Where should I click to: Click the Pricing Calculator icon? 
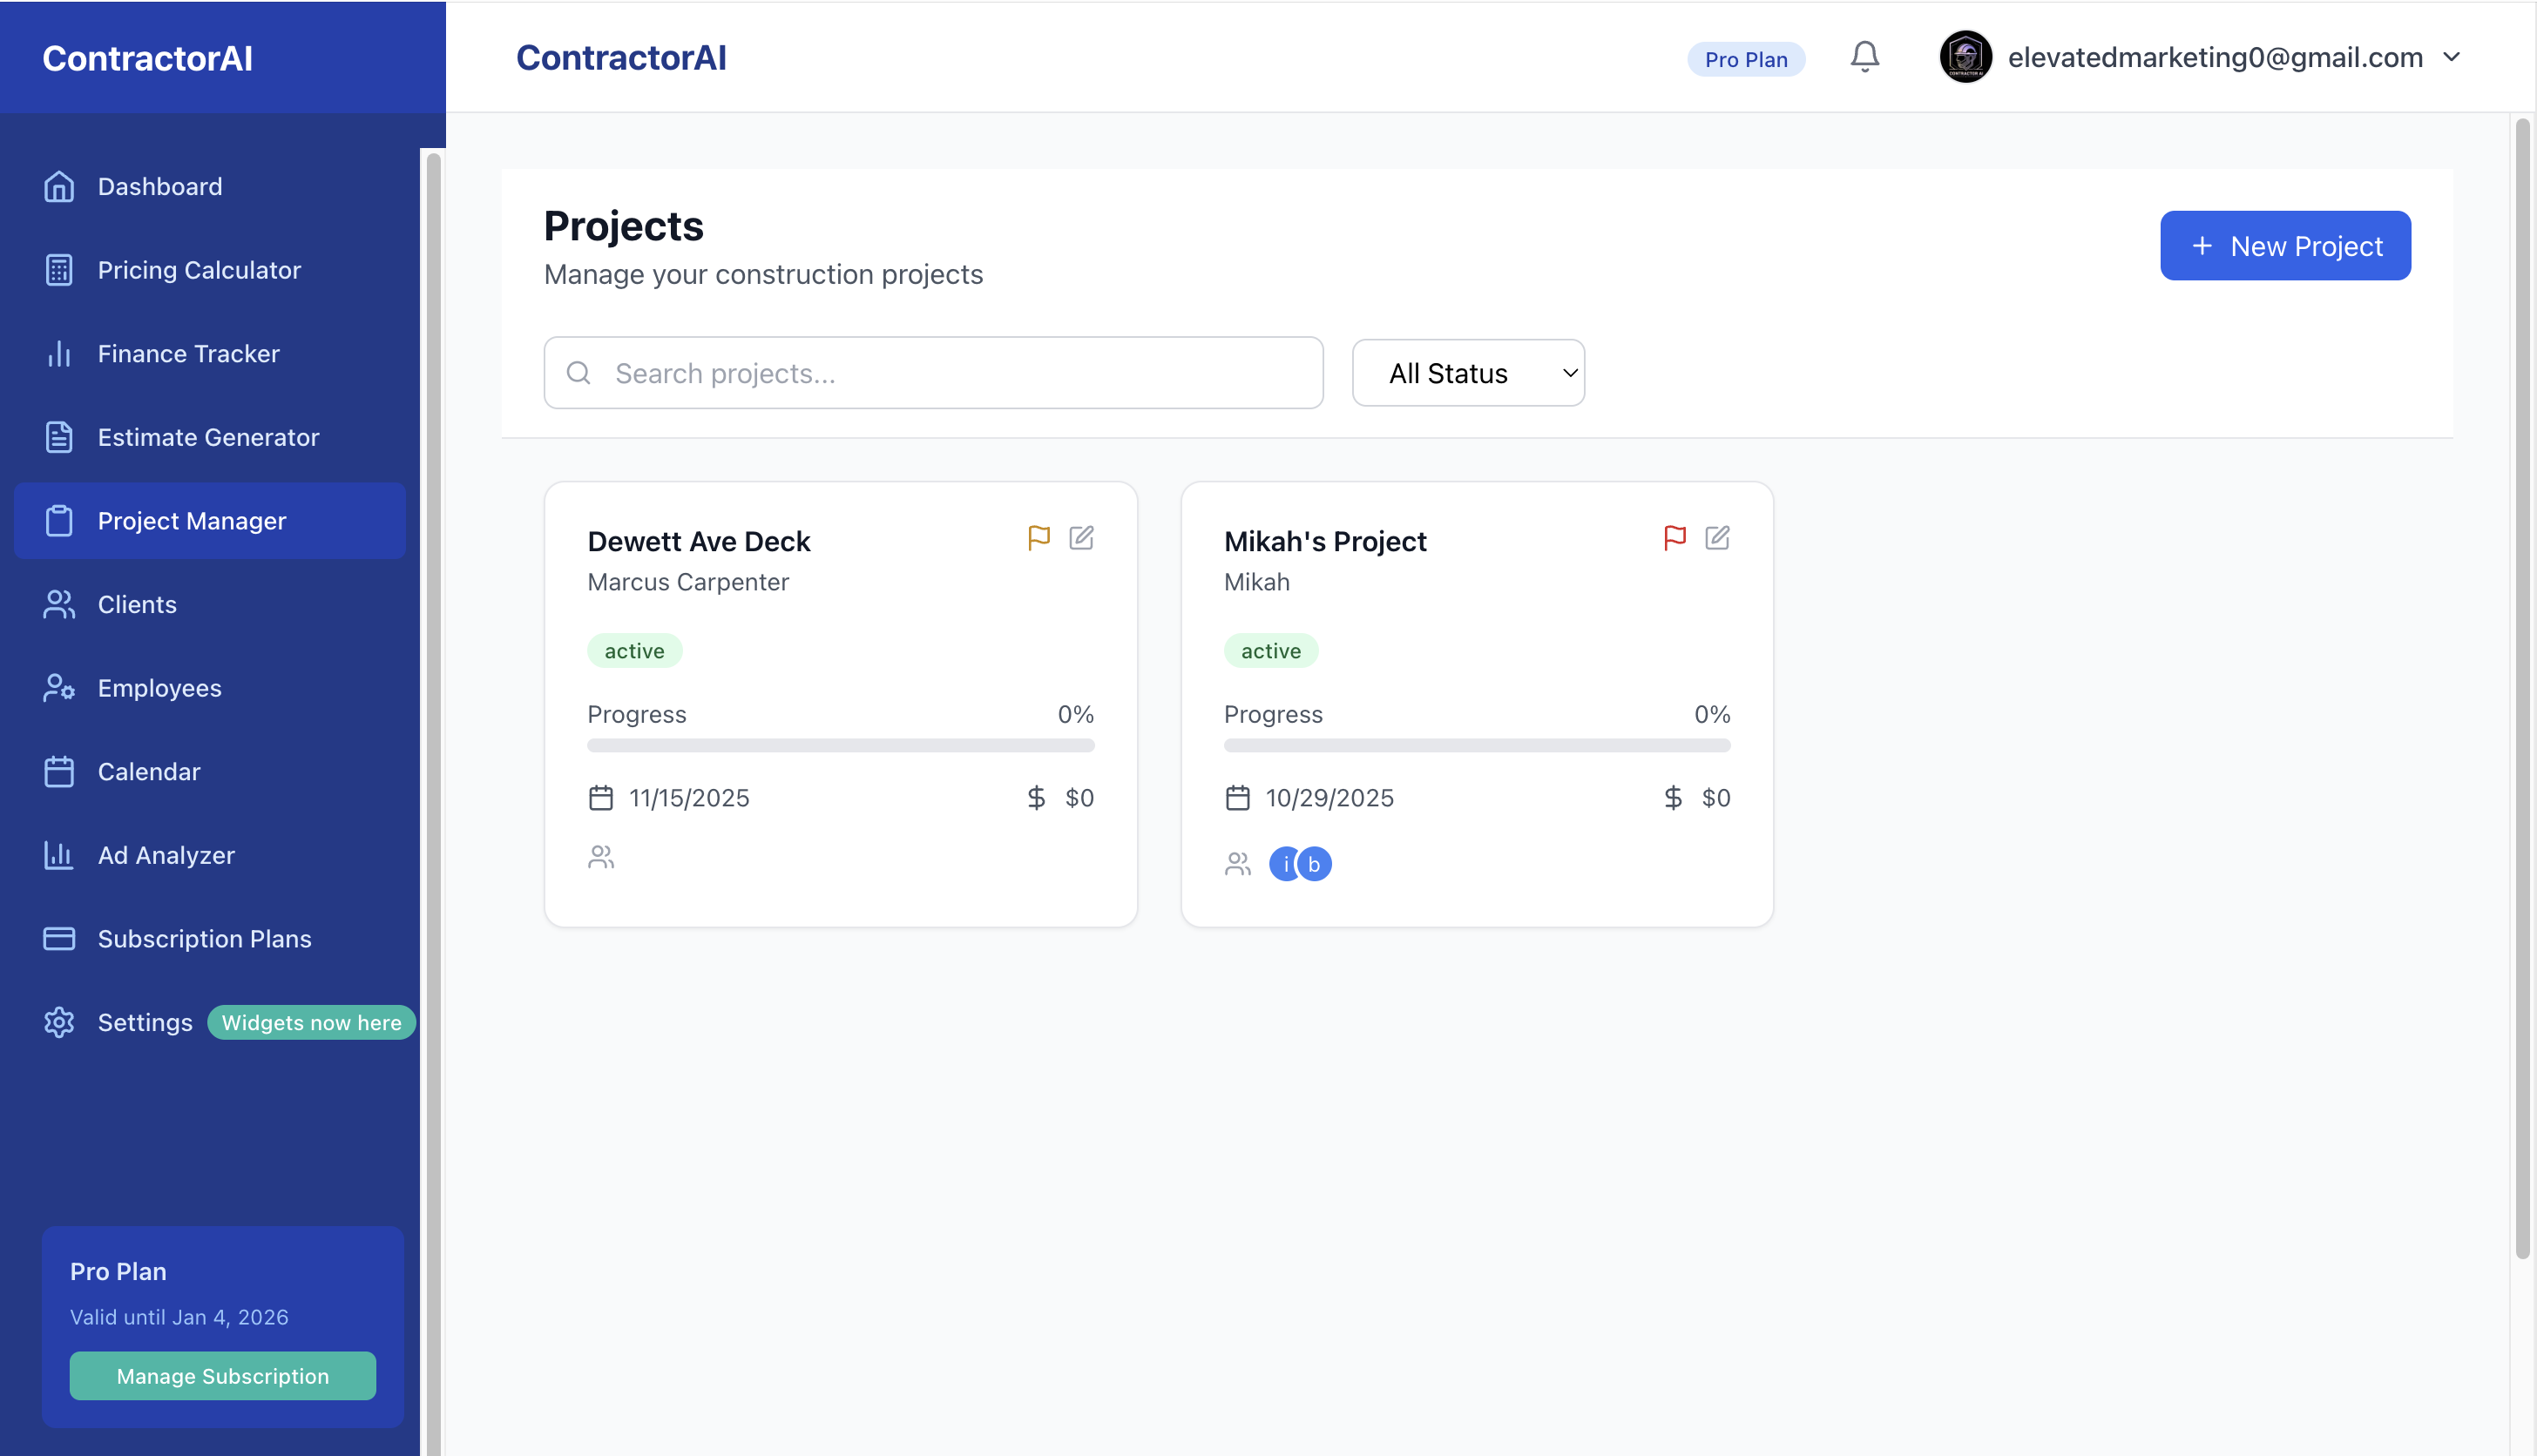point(59,270)
